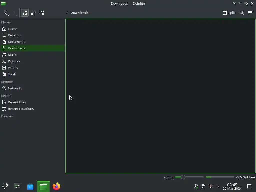
Task: Open the hamburger menu
Action: 250,13
